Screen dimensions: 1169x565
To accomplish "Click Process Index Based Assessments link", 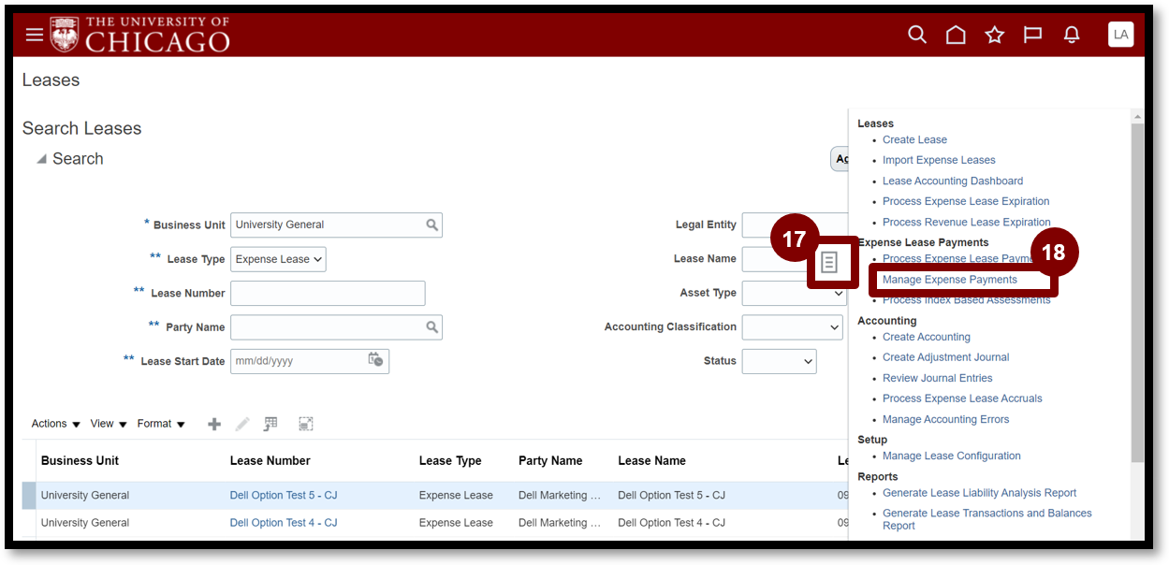I will (x=967, y=300).
